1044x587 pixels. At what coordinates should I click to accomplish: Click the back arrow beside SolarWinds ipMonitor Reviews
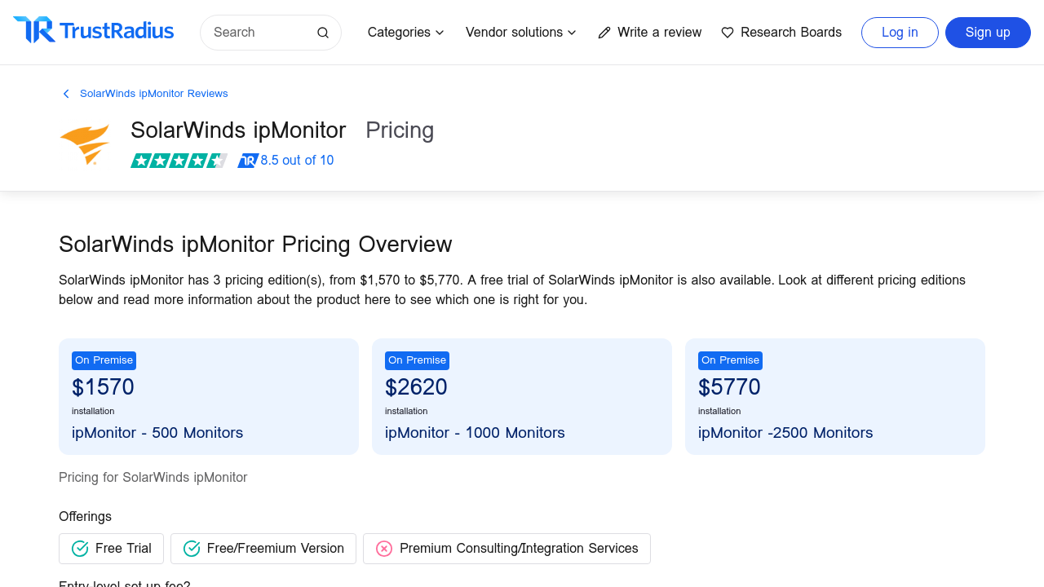(66, 94)
